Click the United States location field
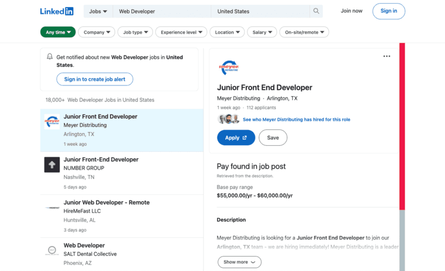 coord(260,11)
